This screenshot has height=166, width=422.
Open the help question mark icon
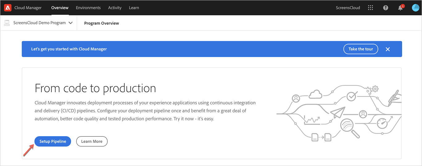coord(386,8)
